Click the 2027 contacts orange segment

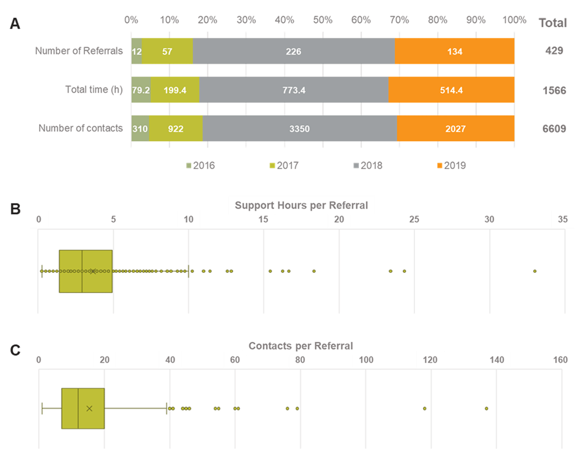point(456,129)
